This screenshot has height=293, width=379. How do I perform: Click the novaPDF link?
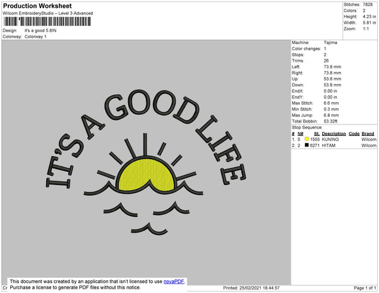174,282
